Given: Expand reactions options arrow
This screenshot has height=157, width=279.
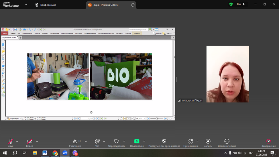Looking at the screenshot, I should (124, 141).
